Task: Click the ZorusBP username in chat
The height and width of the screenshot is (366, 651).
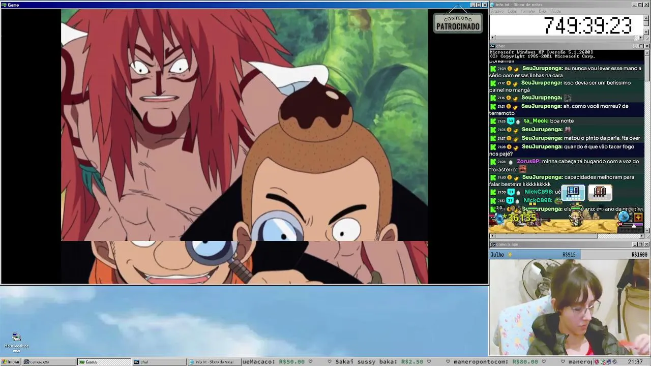Action: [528, 162]
